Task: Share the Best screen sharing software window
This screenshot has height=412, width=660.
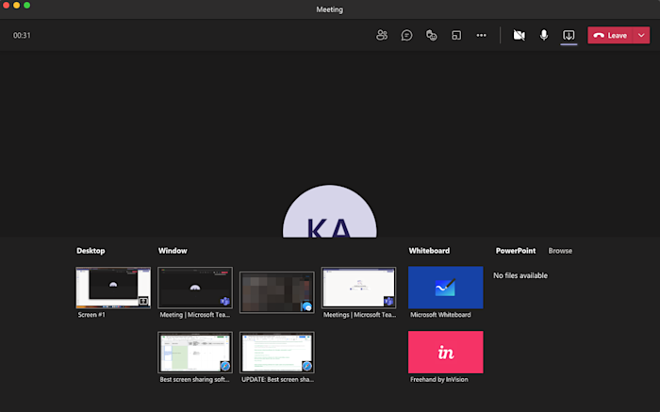Action: pyautogui.click(x=194, y=352)
